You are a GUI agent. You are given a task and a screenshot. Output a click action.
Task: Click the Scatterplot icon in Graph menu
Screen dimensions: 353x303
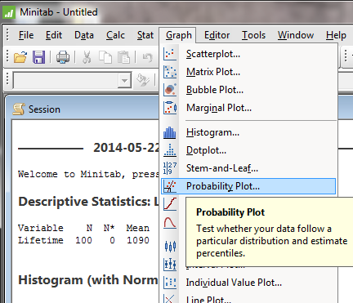tap(170, 54)
